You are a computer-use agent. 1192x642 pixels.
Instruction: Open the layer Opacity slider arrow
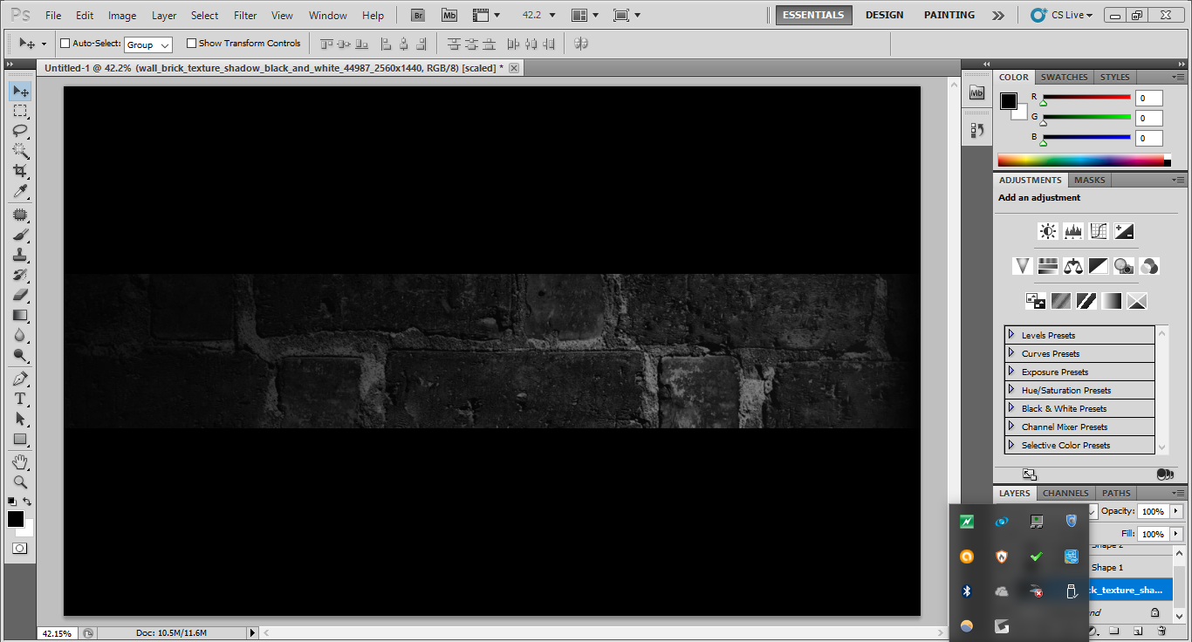1176,511
